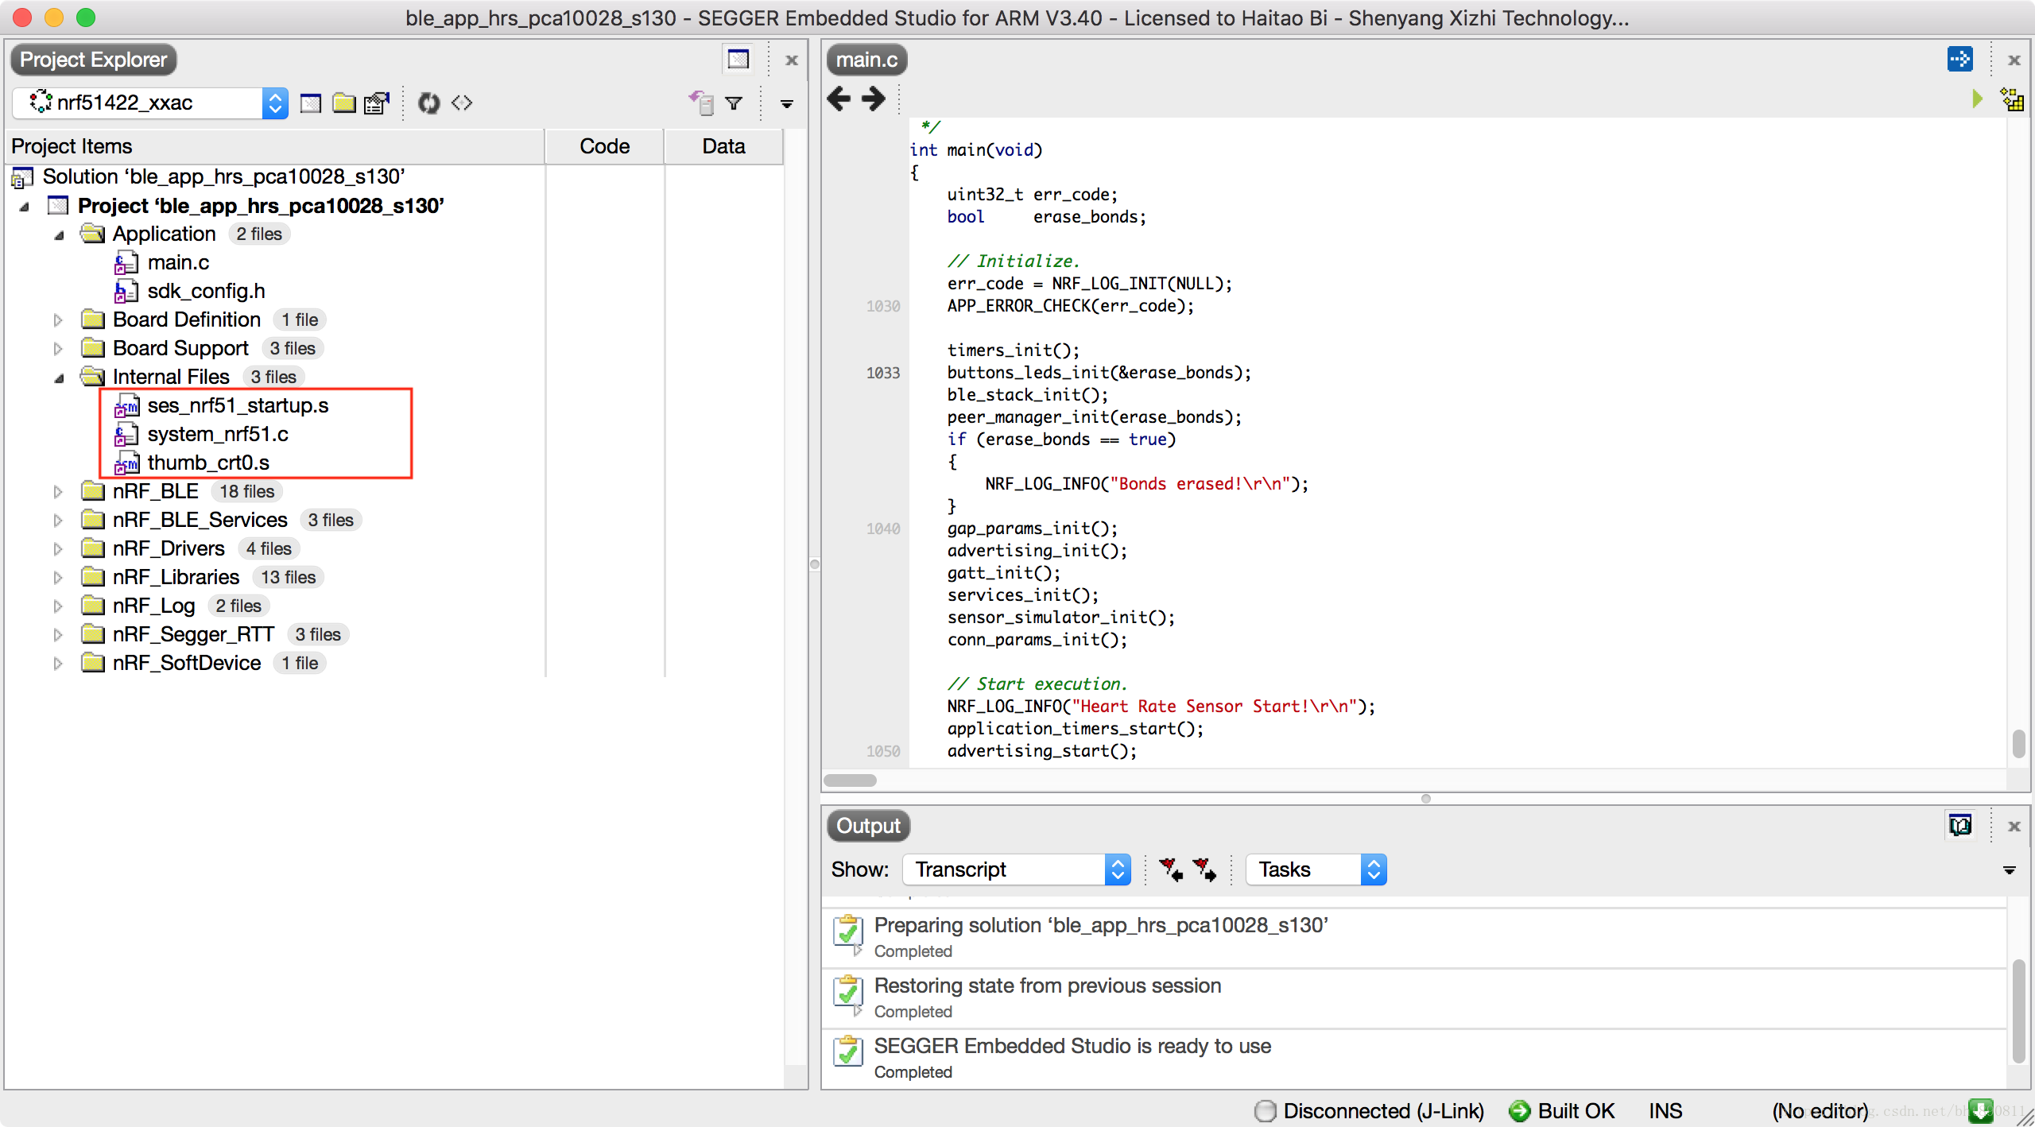Click the Output panel dock icon
Viewport: 2035px width, 1127px height.
[x=1960, y=826]
